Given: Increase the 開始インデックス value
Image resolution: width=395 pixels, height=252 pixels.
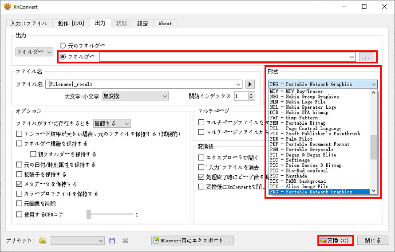Looking at the screenshot, I should (251, 94).
